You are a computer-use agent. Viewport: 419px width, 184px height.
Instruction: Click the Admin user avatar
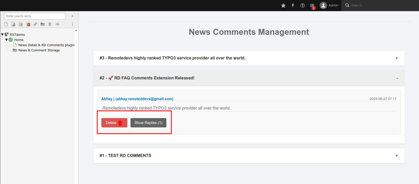(323, 5)
